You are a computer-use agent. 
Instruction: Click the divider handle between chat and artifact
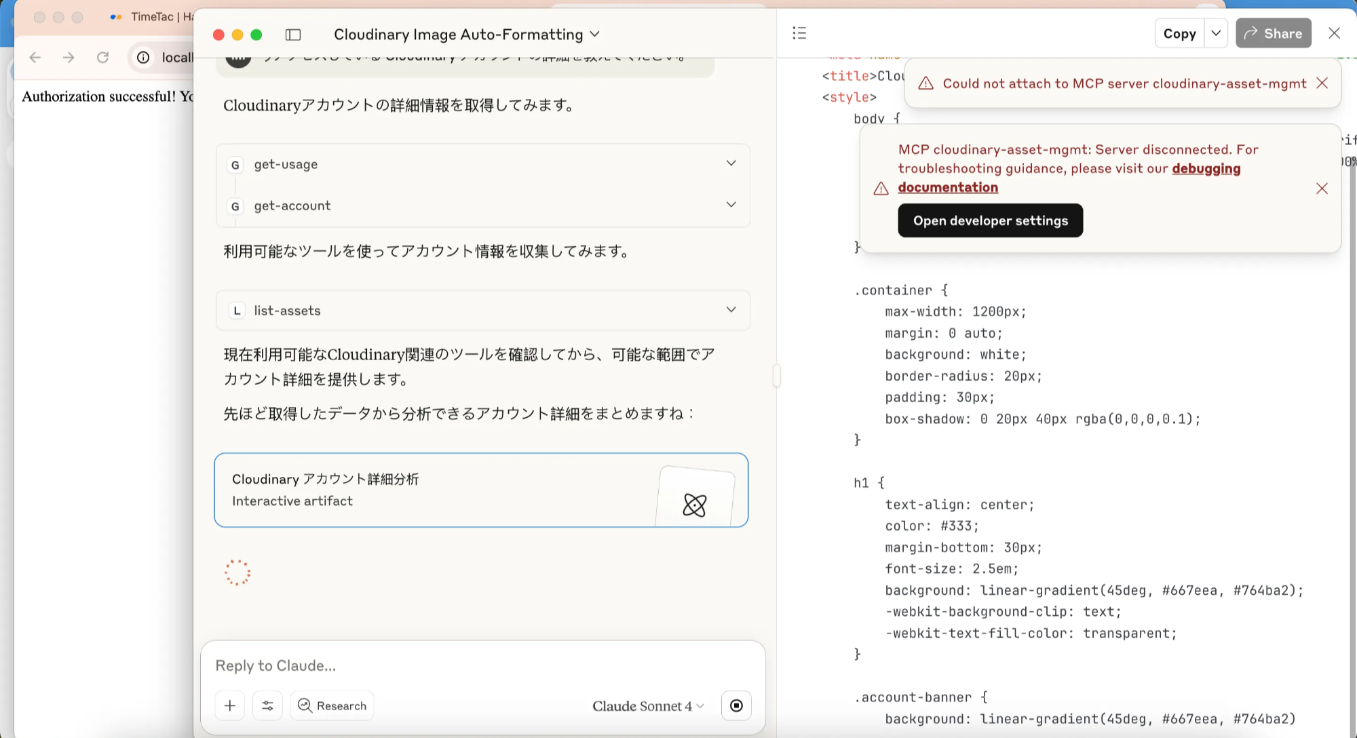776,375
